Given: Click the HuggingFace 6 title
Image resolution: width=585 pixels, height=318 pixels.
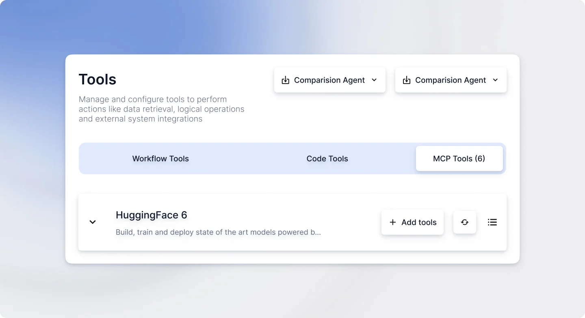Looking at the screenshot, I should (x=152, y=215).
